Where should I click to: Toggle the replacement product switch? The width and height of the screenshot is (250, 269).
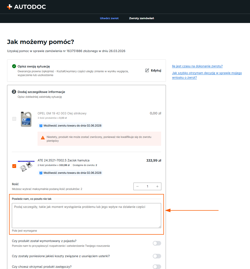157,266
